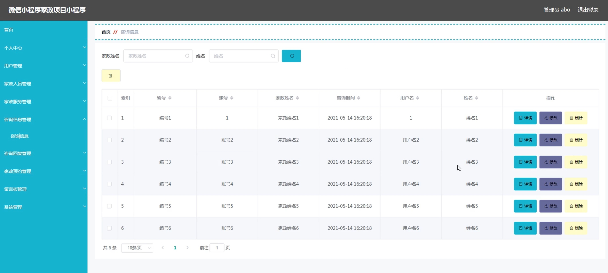Click search icon in 姓名 filter field

click(273, 56)
